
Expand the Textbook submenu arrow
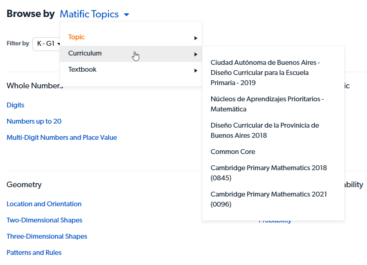(x=196, y=71)
